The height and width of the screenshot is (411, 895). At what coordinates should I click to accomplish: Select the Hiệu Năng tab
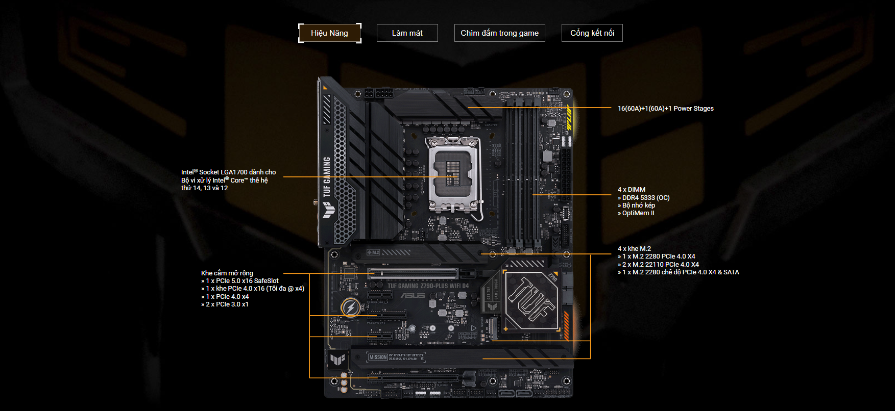(x=330, y=33)
